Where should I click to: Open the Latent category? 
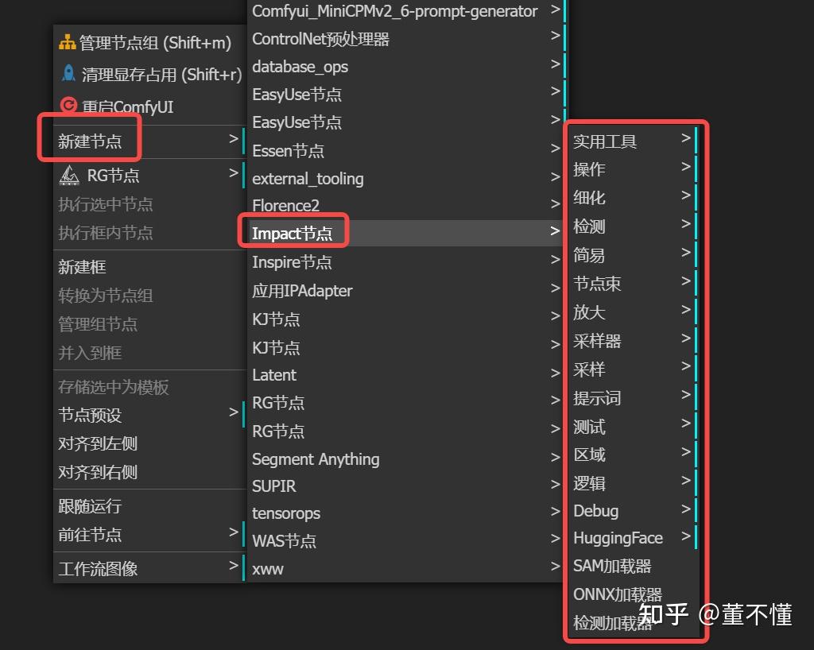[x=405, y=375]
